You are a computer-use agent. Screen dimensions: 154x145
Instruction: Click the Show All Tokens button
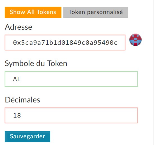[x=33, y=12]
